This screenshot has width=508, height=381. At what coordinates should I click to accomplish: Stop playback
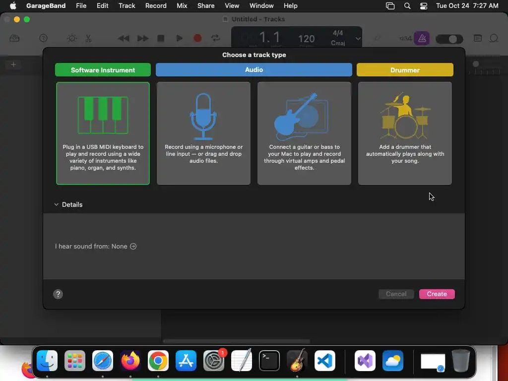point(161,39)
